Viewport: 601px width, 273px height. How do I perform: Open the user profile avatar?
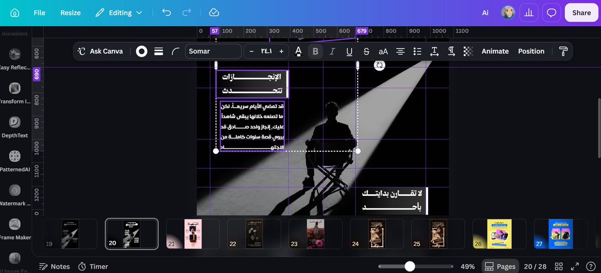(508, 13)
